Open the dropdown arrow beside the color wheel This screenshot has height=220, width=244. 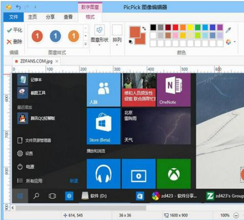(x=235, y=42)
